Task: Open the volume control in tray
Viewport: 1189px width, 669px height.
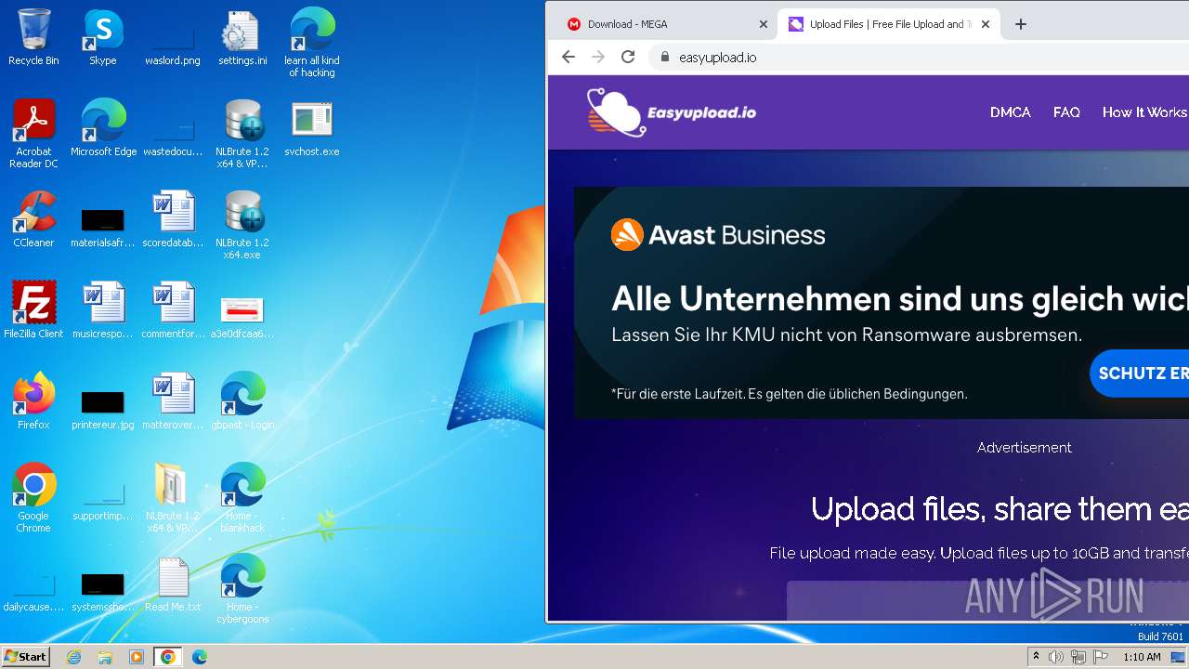Action: [x=1056, y=657]
